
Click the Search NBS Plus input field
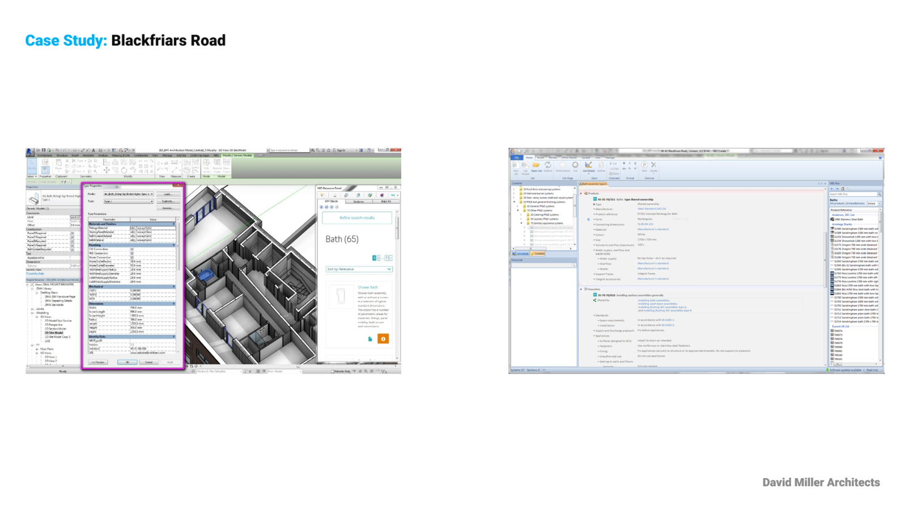(853, 194)
